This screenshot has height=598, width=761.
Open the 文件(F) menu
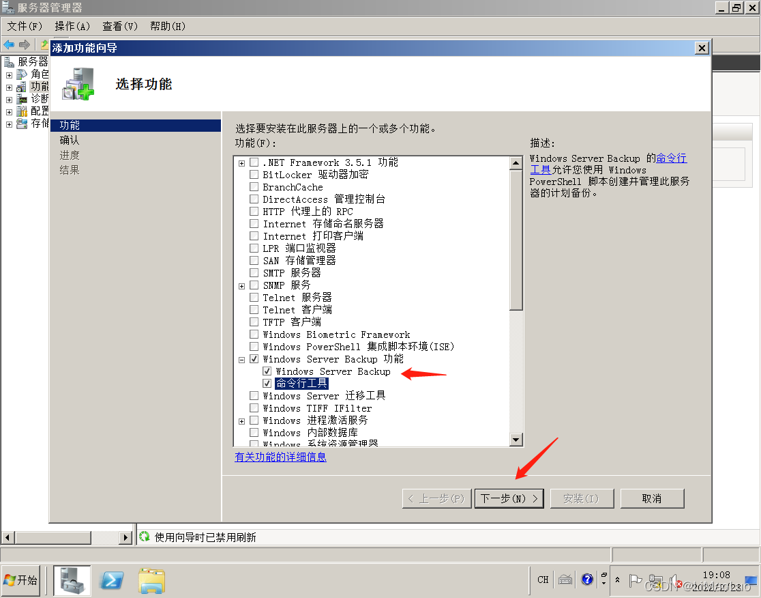tap(25, 26)
